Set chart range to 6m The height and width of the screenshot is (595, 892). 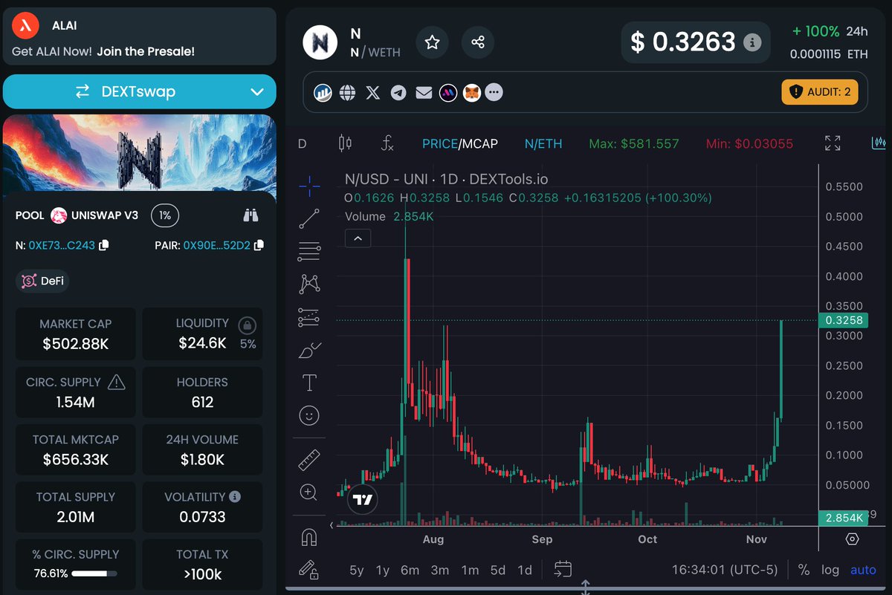point(410,570)
